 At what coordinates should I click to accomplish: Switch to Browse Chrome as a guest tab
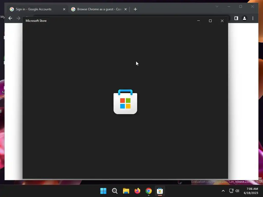point(99,9)
